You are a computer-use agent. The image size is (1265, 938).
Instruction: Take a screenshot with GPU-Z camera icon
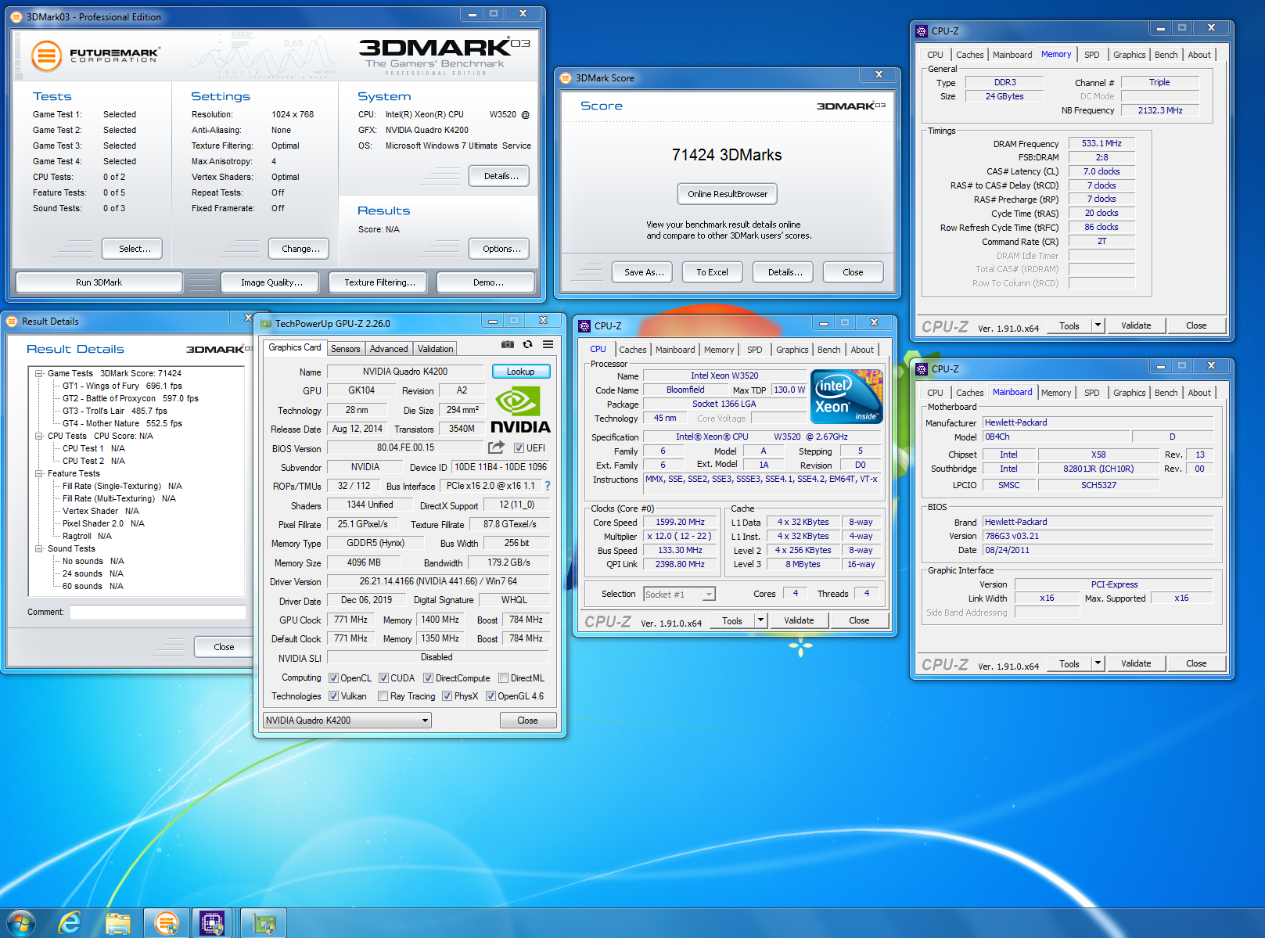[x=508, y=344]
